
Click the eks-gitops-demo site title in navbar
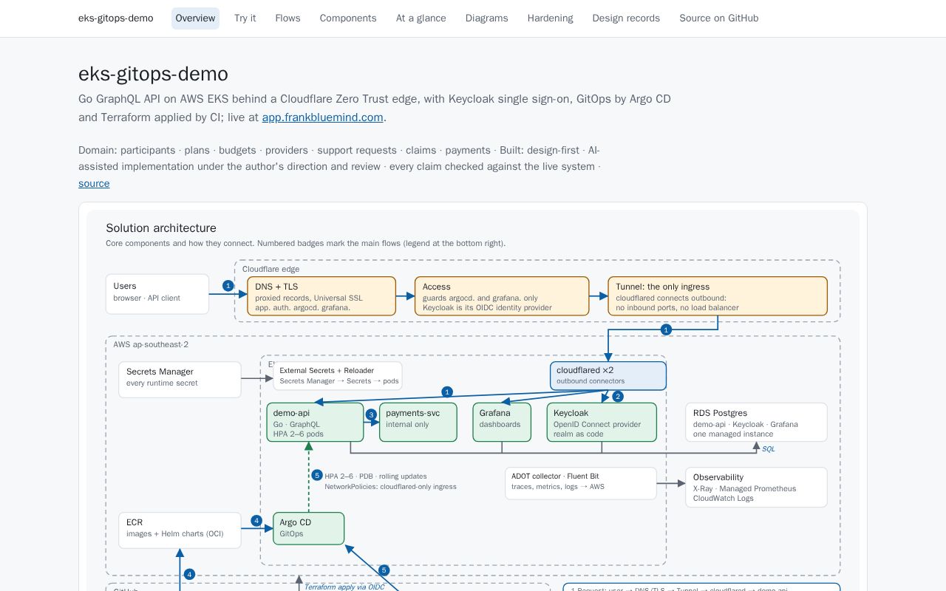click(x=116, y=18)
